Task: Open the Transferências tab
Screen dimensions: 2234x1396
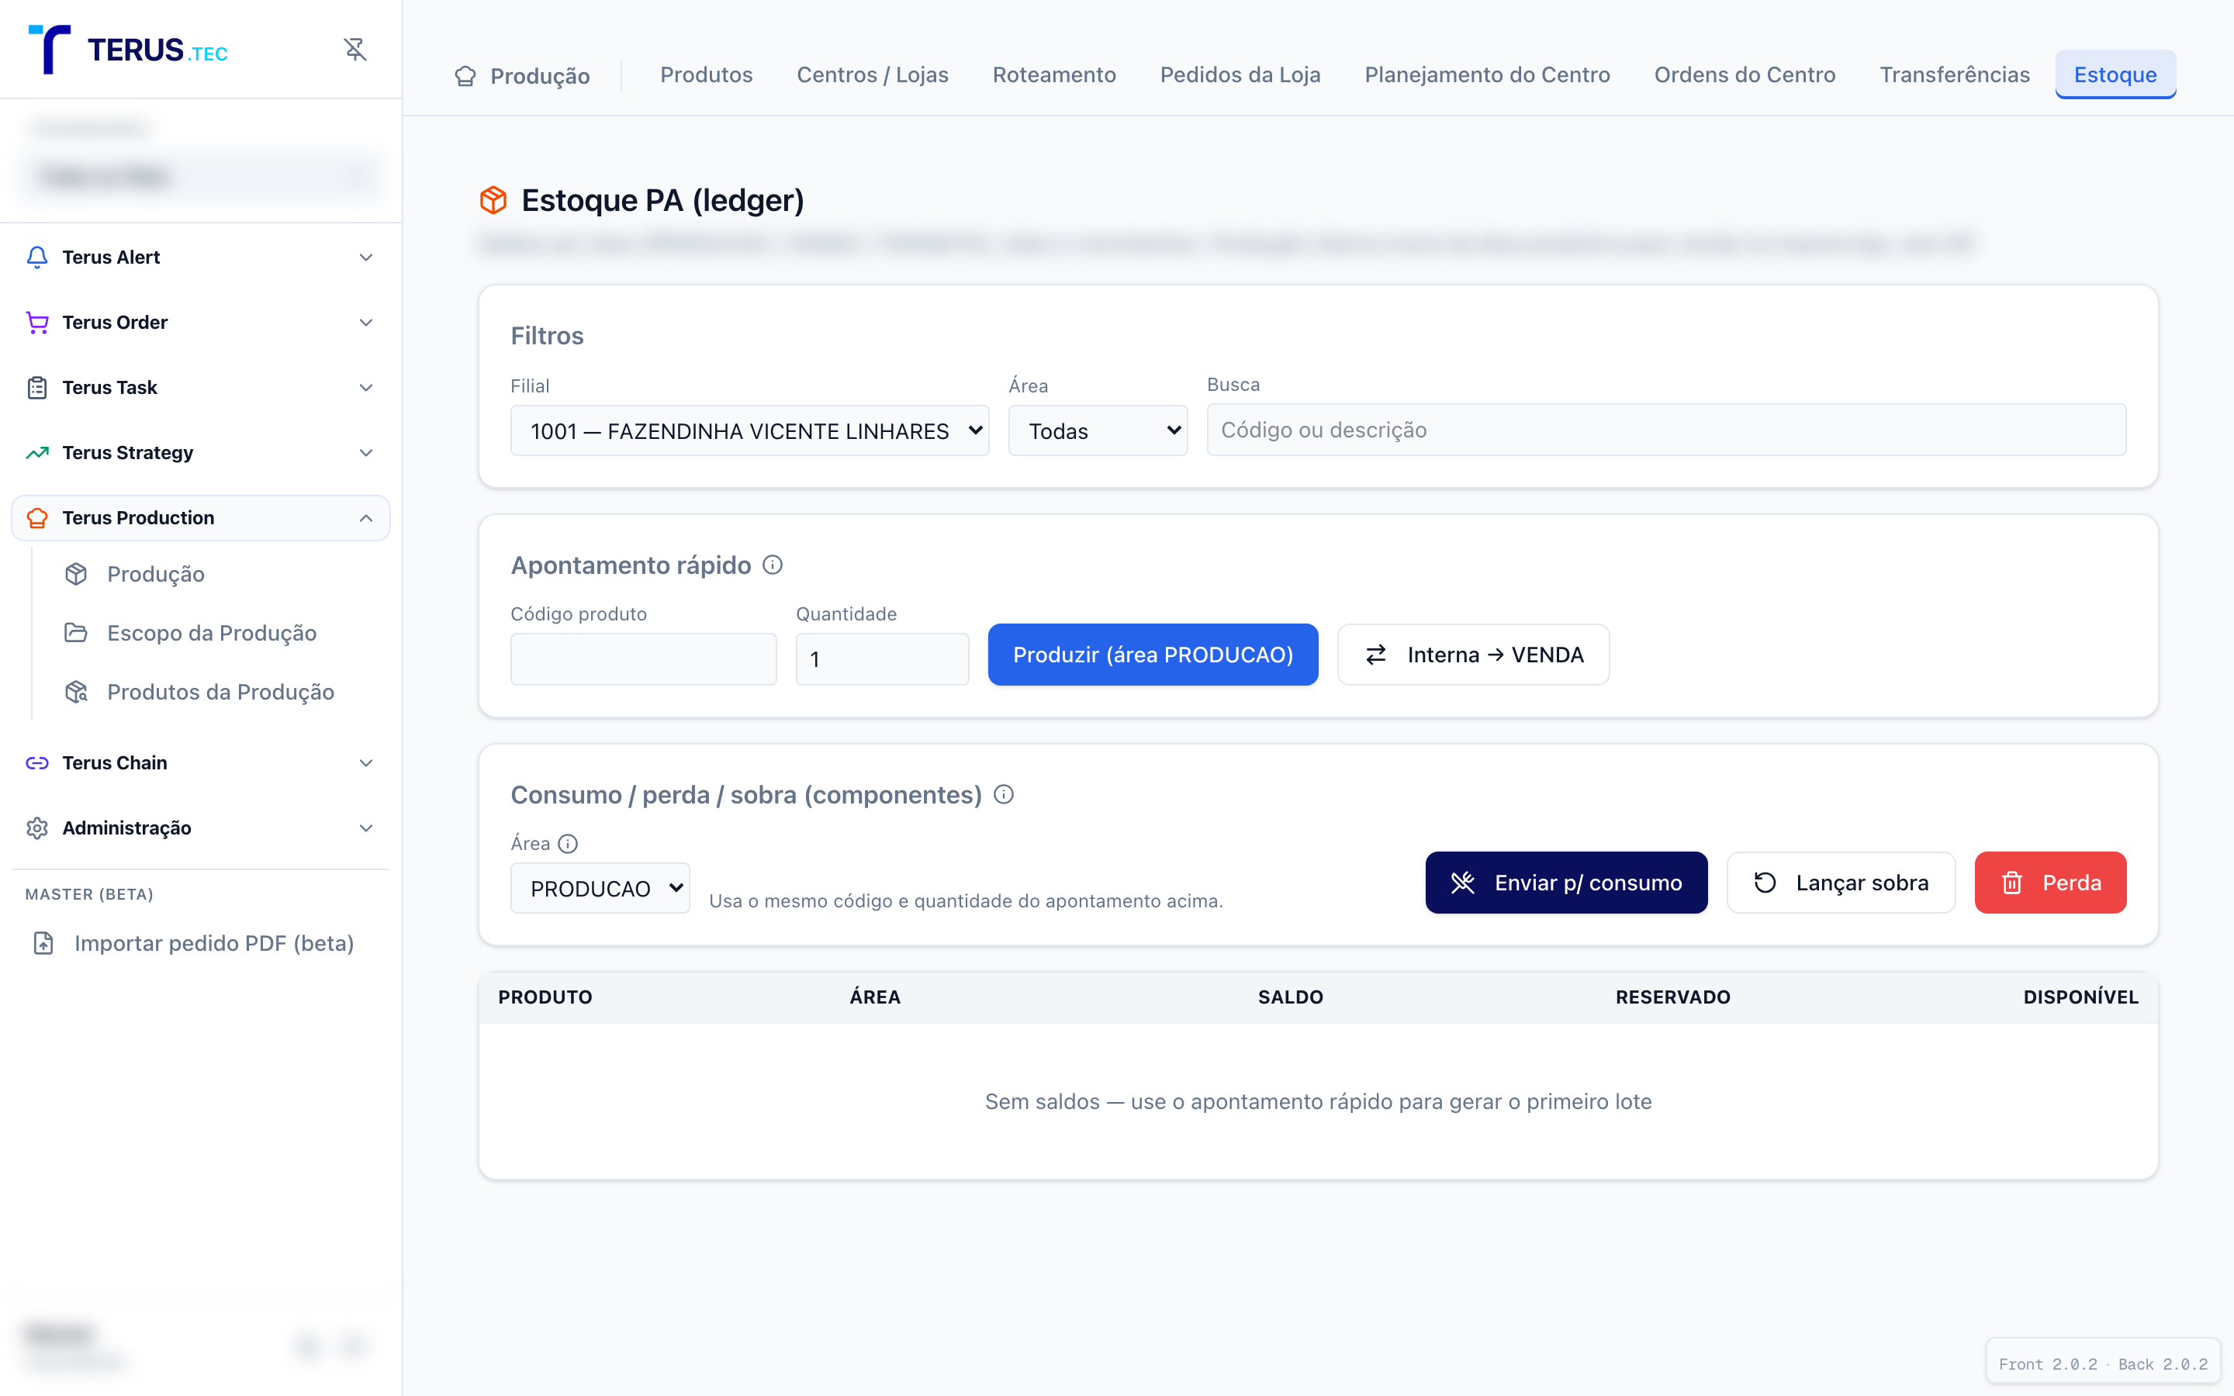Action: [1954, 74]
